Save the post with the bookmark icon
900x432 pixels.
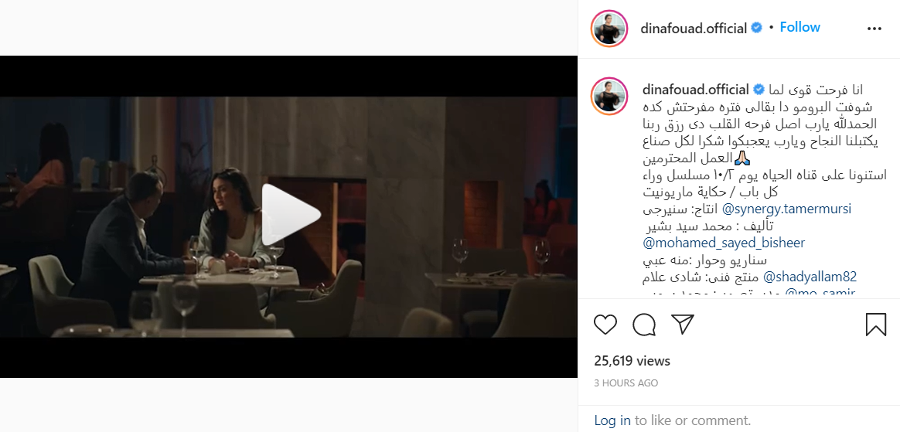[x=876, y=325]
